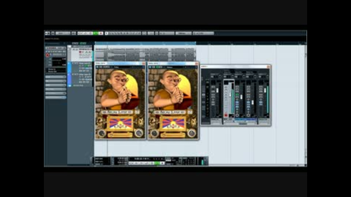Click the left knob in the left plugin window
Screen dimensions: 351x197
click(102, 133)
